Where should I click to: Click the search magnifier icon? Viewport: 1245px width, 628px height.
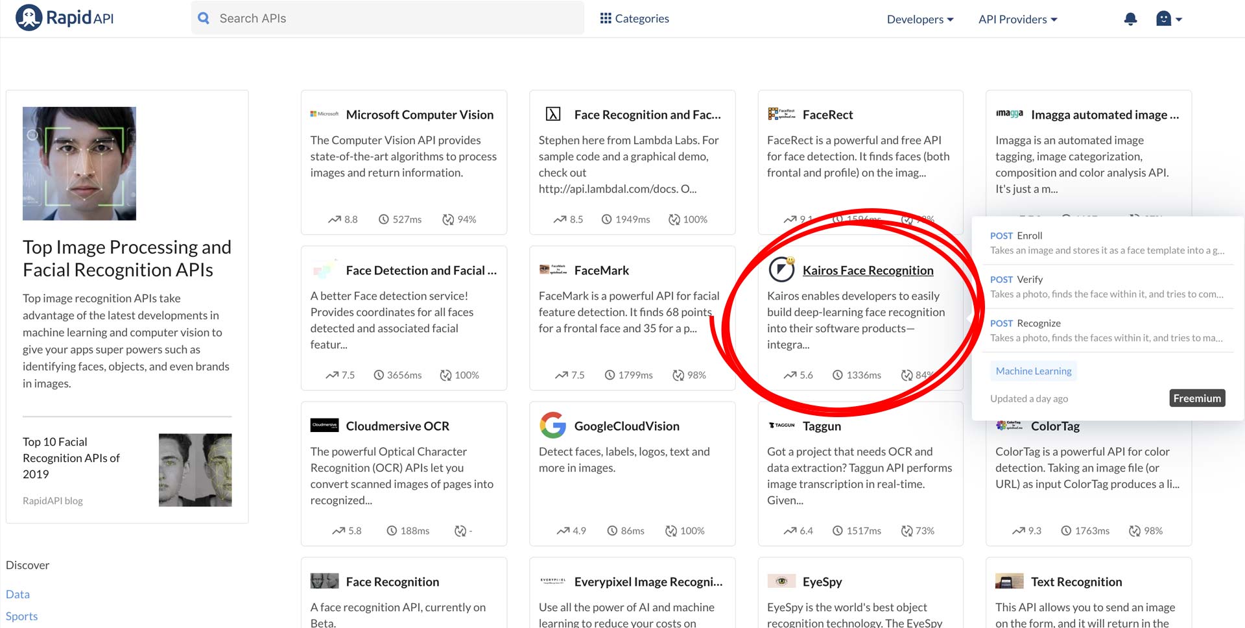point(204,18)
